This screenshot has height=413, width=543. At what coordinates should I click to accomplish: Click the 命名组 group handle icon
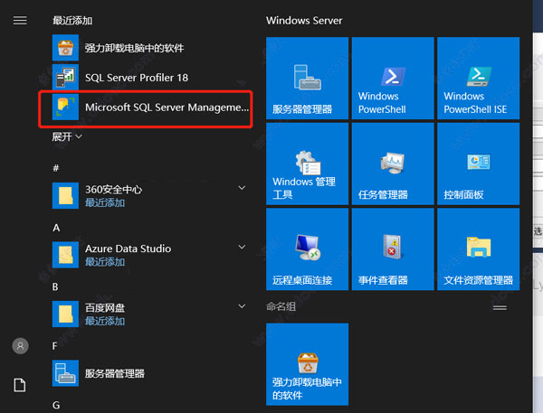pos(500,307)
